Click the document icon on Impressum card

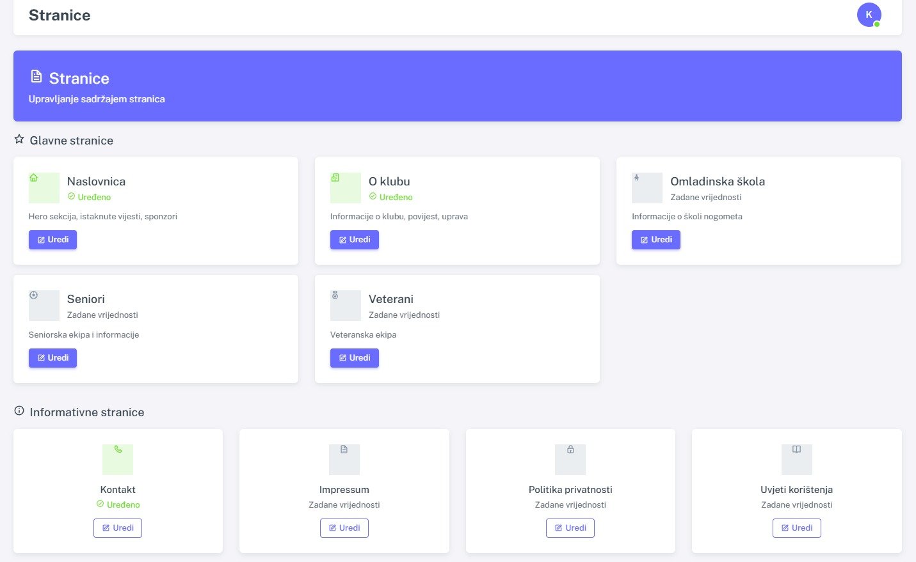344,449
